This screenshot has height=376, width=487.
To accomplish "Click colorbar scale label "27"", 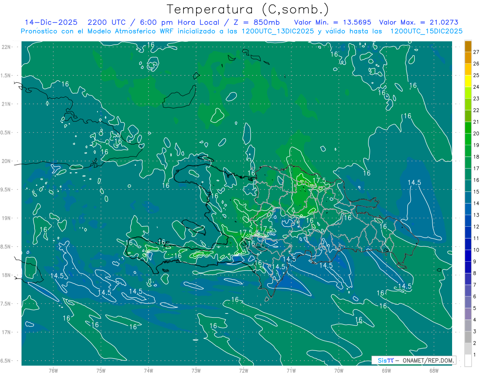I will pyautogui.click(x=476, y=52).
